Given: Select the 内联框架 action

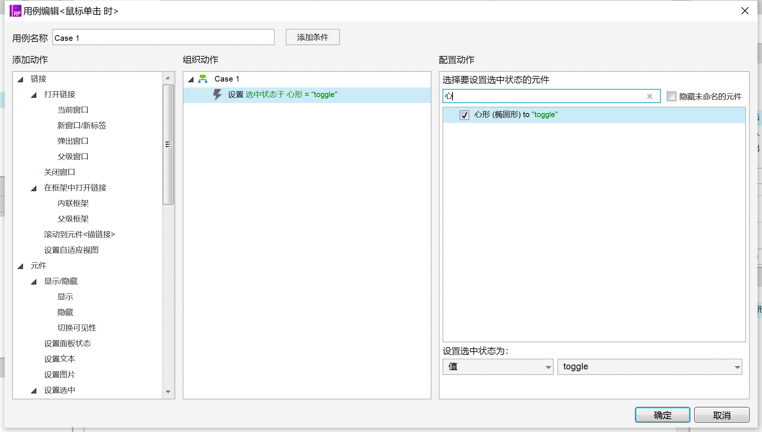Looking at the screenshot, I should pos(73,203).
